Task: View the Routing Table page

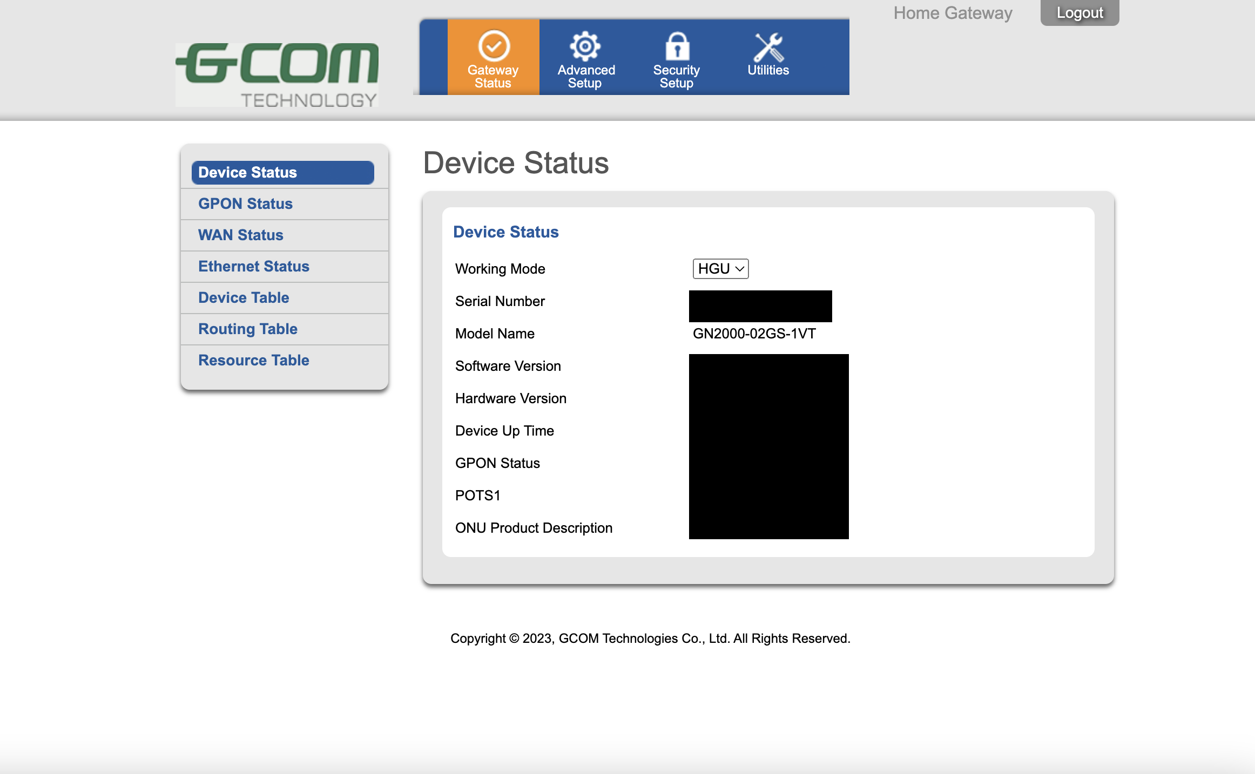Action: click(247, 329)
